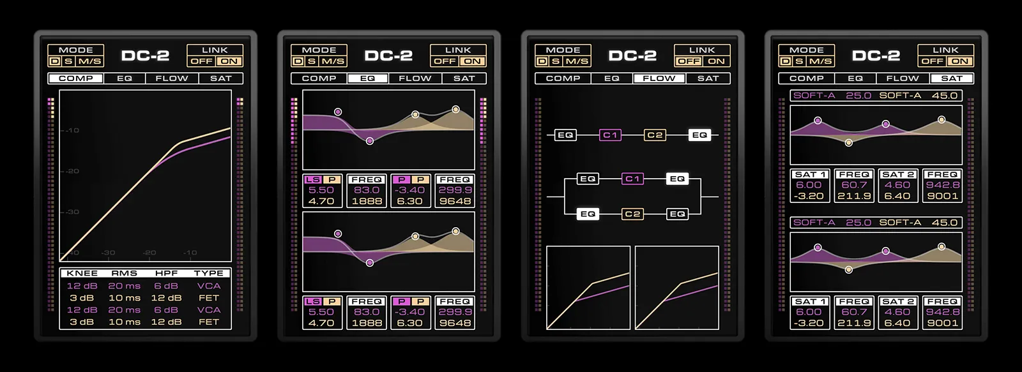Click the 299.9 frequency value in lower EQ section

point(455,312)
